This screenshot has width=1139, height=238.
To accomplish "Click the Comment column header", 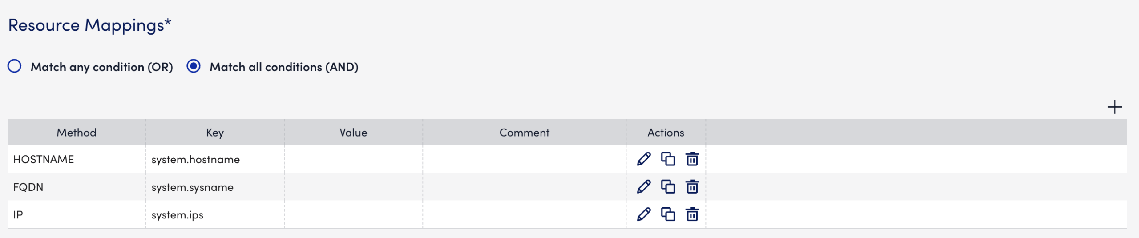I will click(524, 133).
